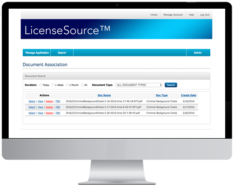Click the blue Search button
This screenshot has width=233, height=186.
click(x=171, y=85)
